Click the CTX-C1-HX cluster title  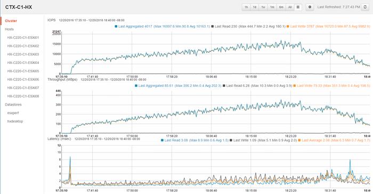19,7
